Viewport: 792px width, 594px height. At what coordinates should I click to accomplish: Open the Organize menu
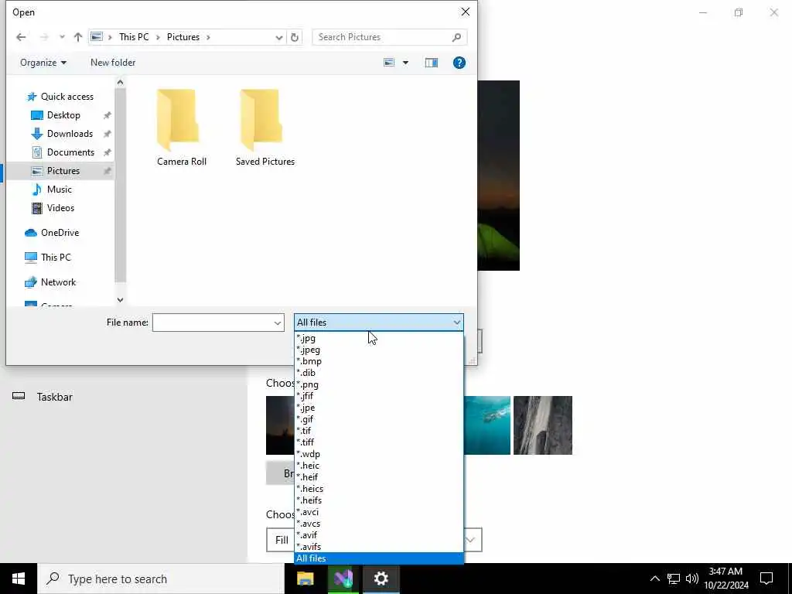[x=43, y=63]
